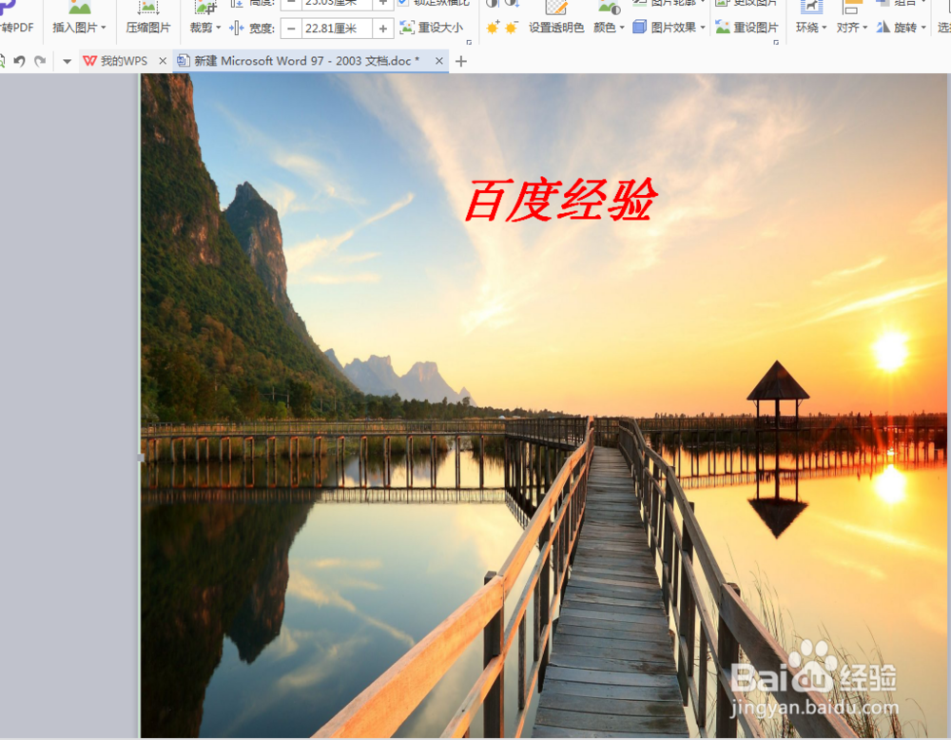951x740 pixels.
Task: Increase picture width with the plus stepper
Action: (x=381, y=28)
